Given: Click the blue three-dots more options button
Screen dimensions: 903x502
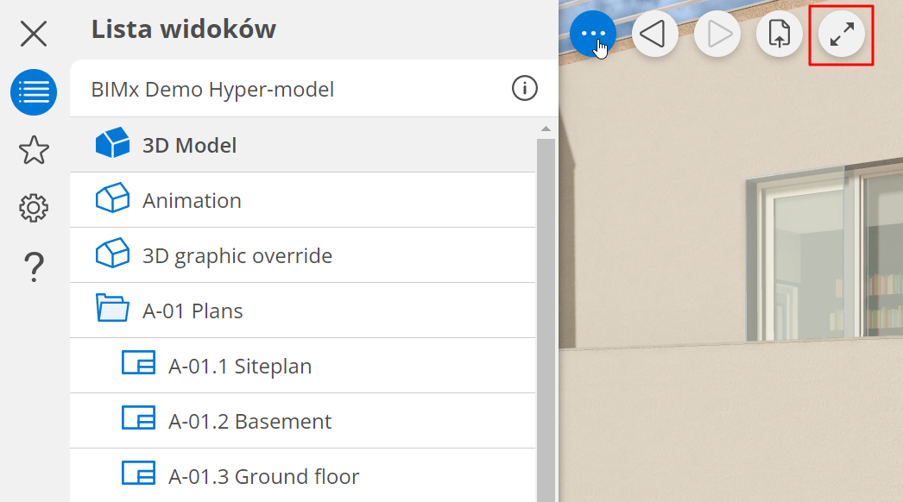Looking at the screenshot, I should tap(593, 35).
